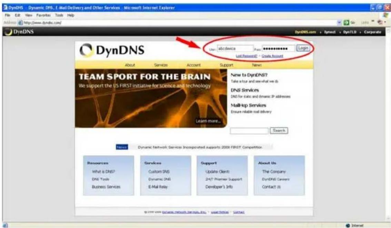391x228 pixels.
Task: Click the DynDNS crescent logo in black bar
Action: pyautogui.click(x=8, y=32)
